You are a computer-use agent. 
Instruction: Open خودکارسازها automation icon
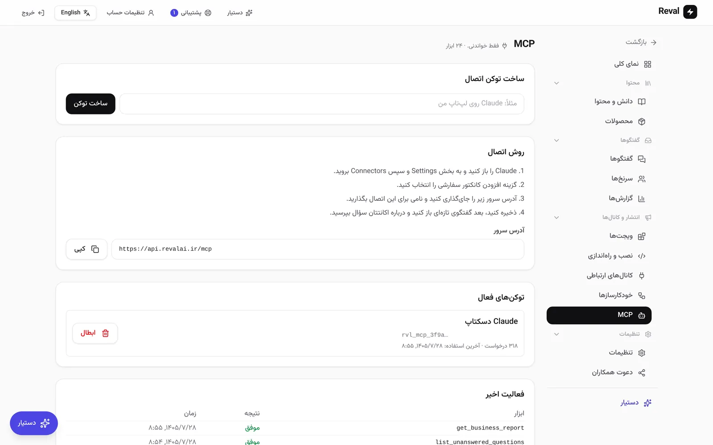(x=642, y=295)
